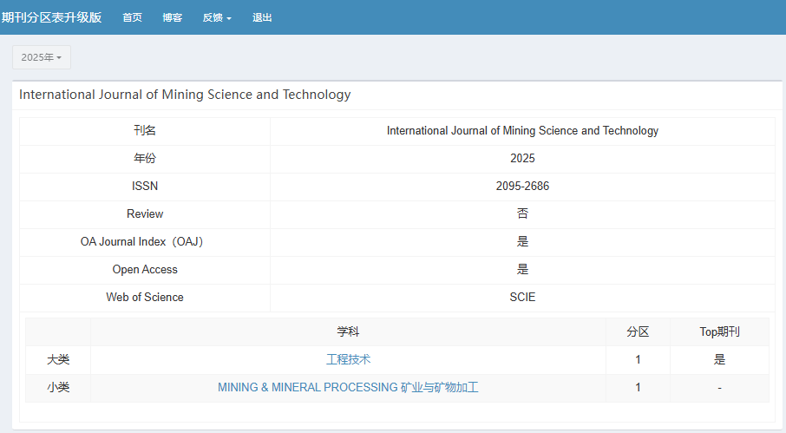786x433 pixels.
Task: Click the Top期刊 column header
Action: (719, 331)
